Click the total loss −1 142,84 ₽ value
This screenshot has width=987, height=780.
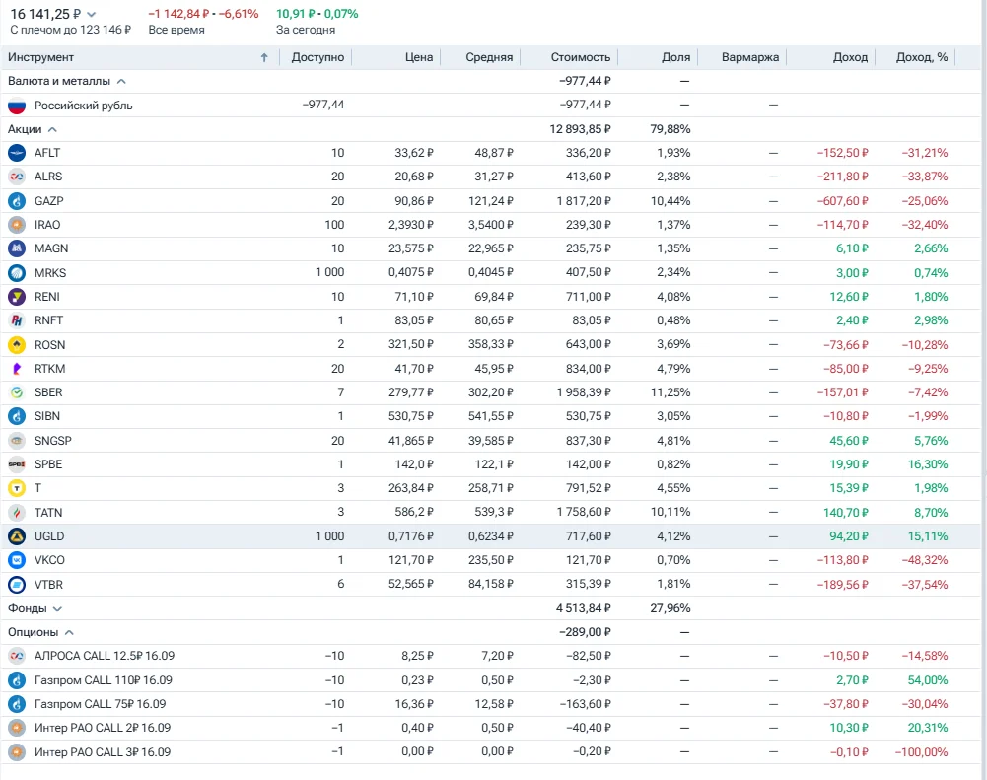[x=178, y=14]
